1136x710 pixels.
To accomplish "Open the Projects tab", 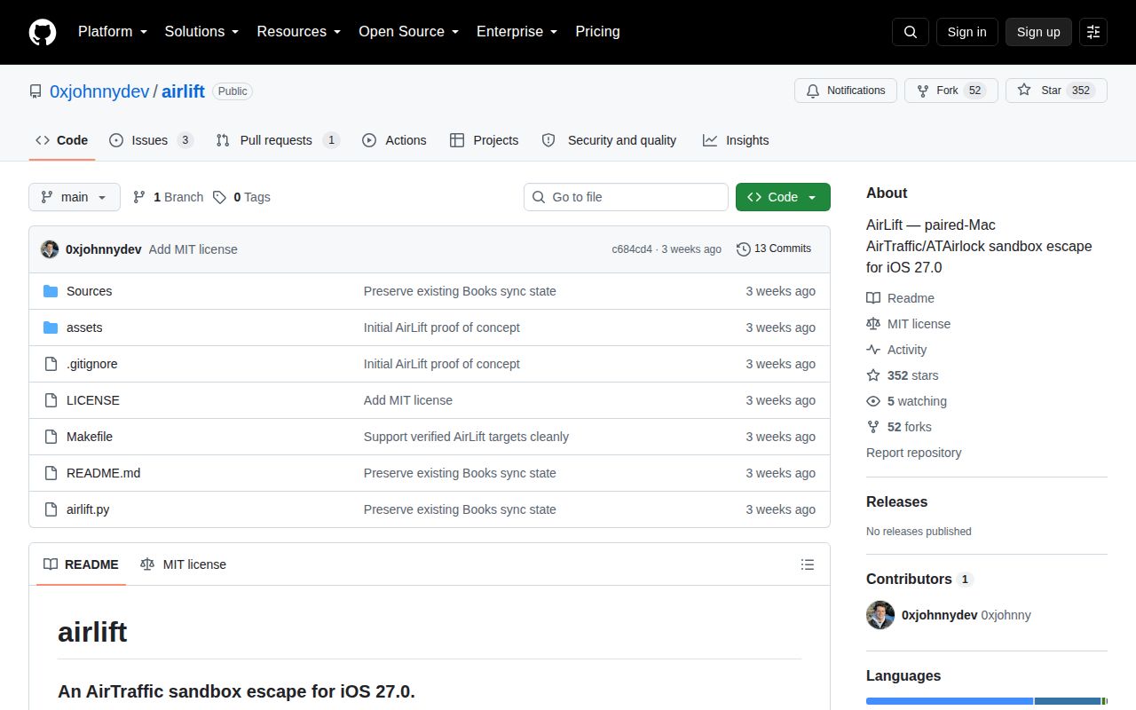I will point(484,140).
